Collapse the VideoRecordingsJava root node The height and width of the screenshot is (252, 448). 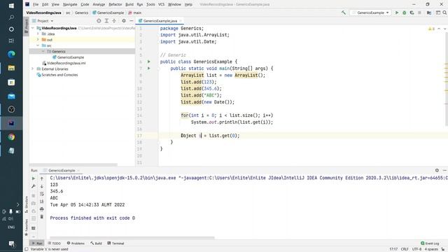33,28
